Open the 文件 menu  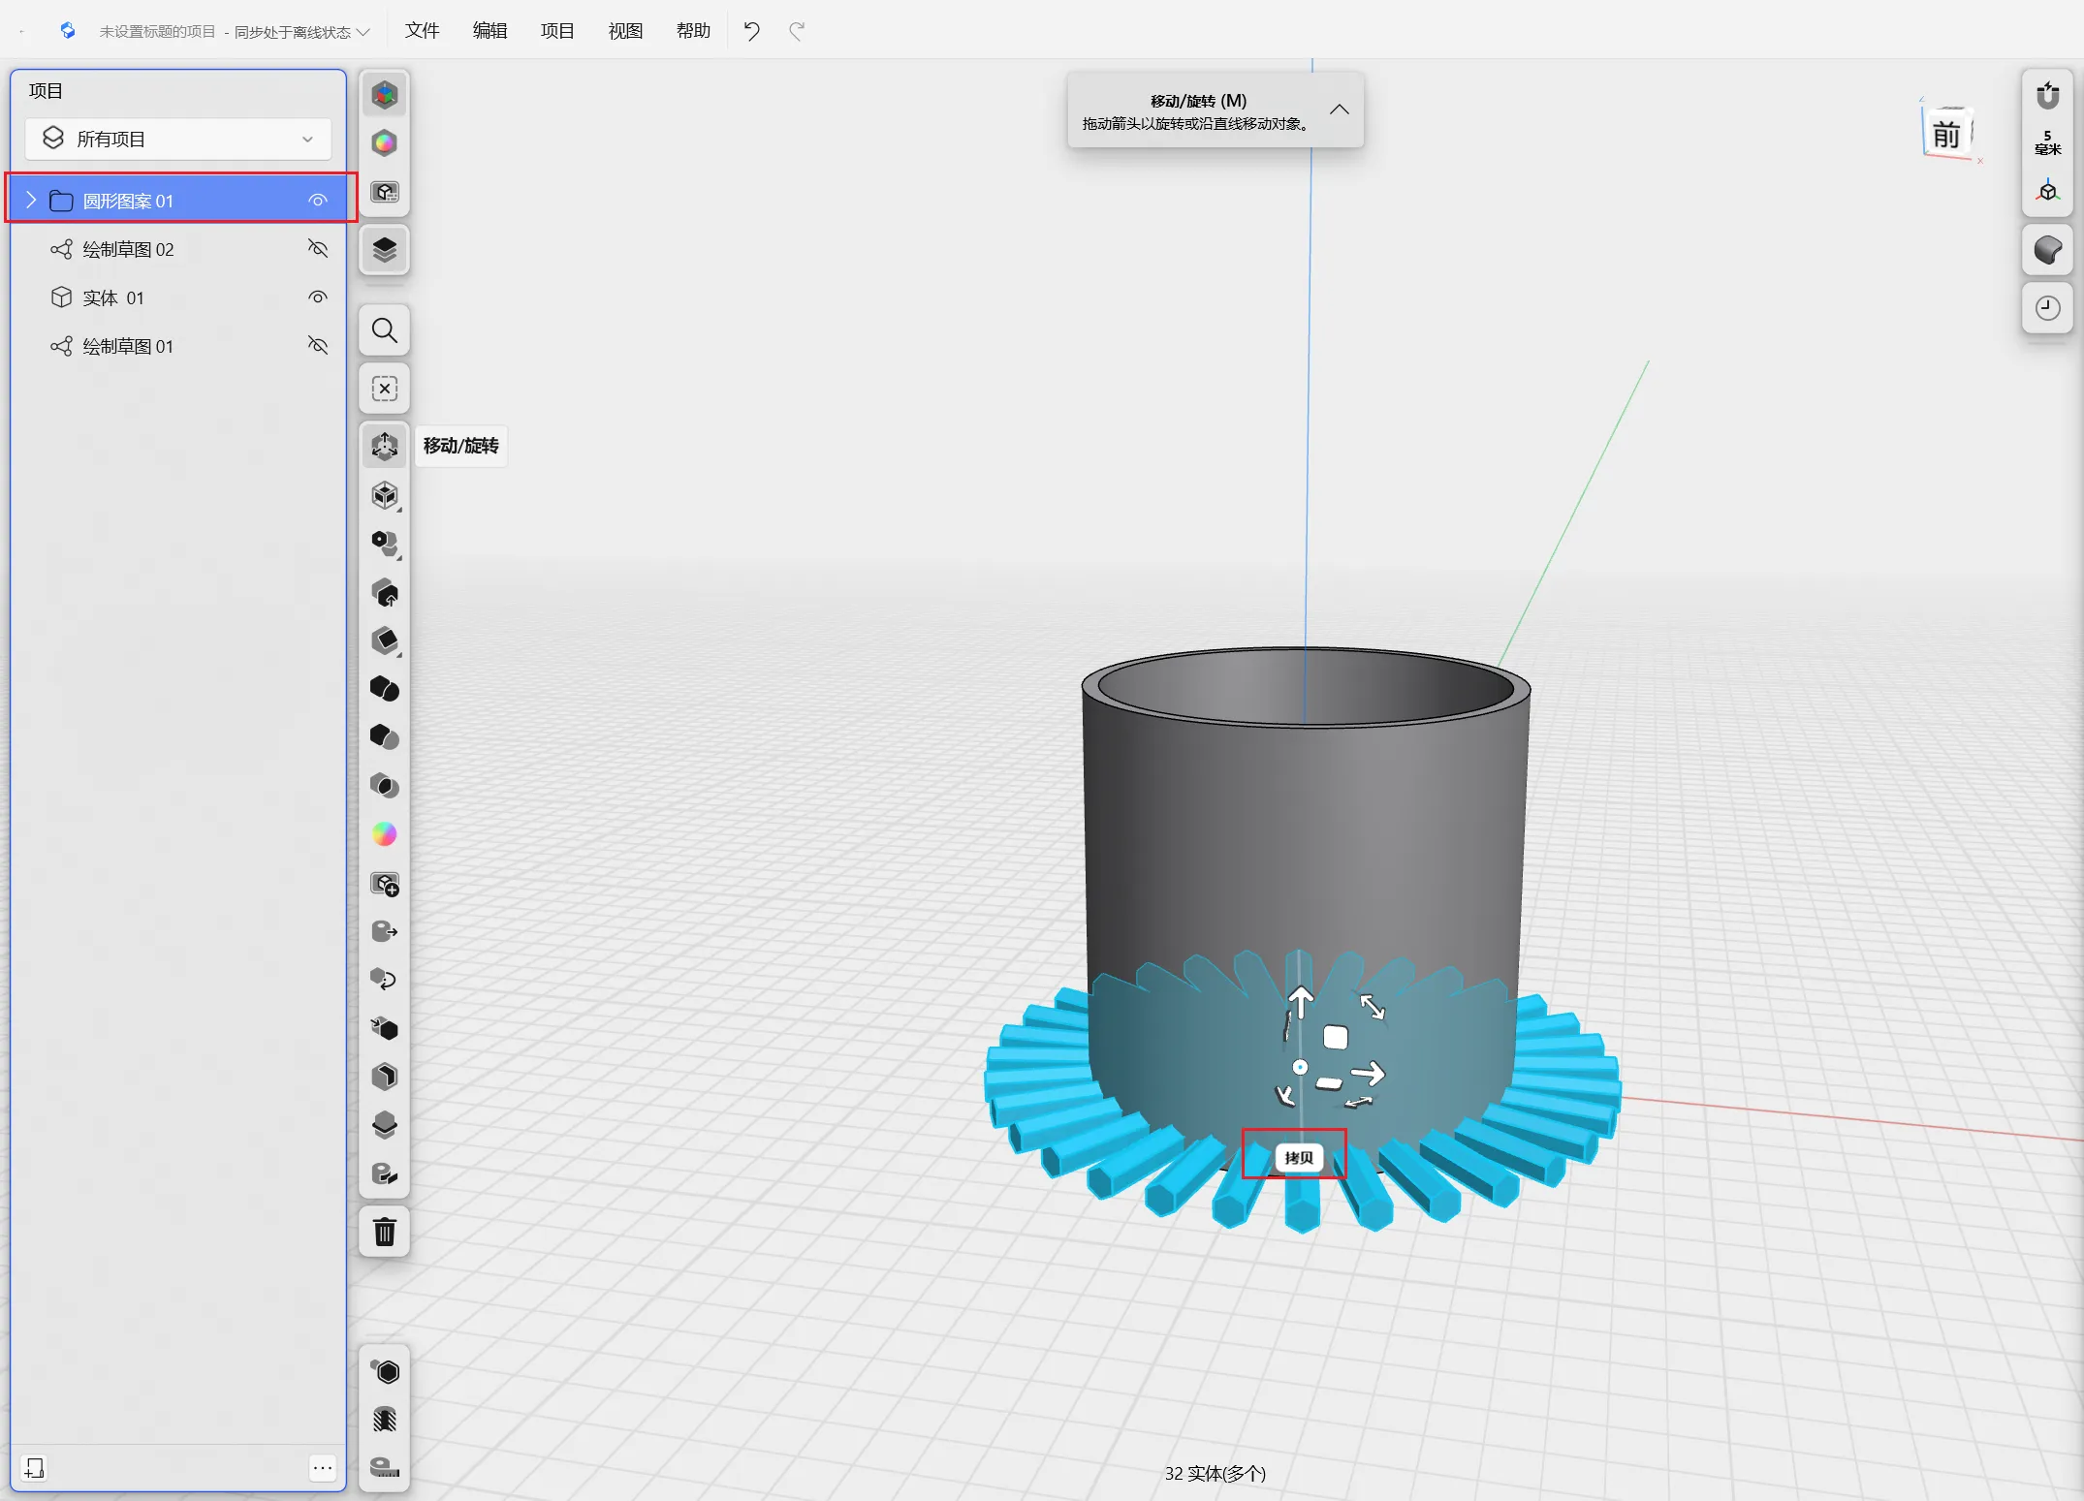tap(422, 31)
